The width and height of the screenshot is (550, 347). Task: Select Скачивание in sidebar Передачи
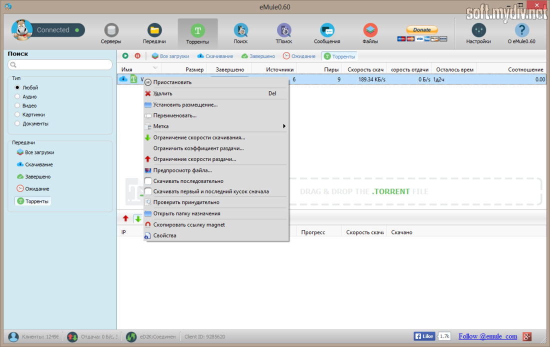point(34,164)
